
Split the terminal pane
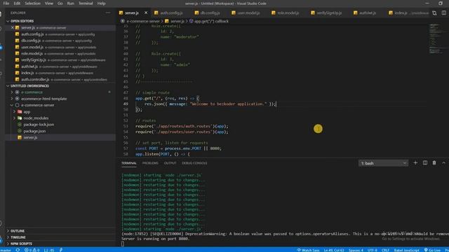point(425,163)
